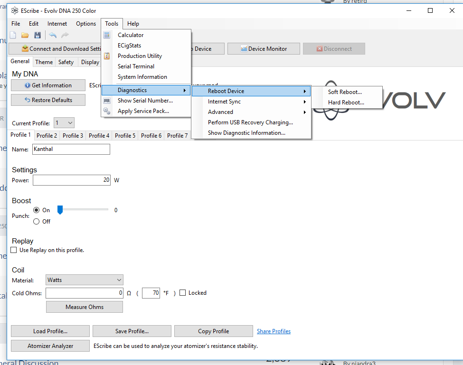Click the Undo arrow icon
Image resolution: width=463 pixels, height=365 pixels.
[x=53, y=35]
